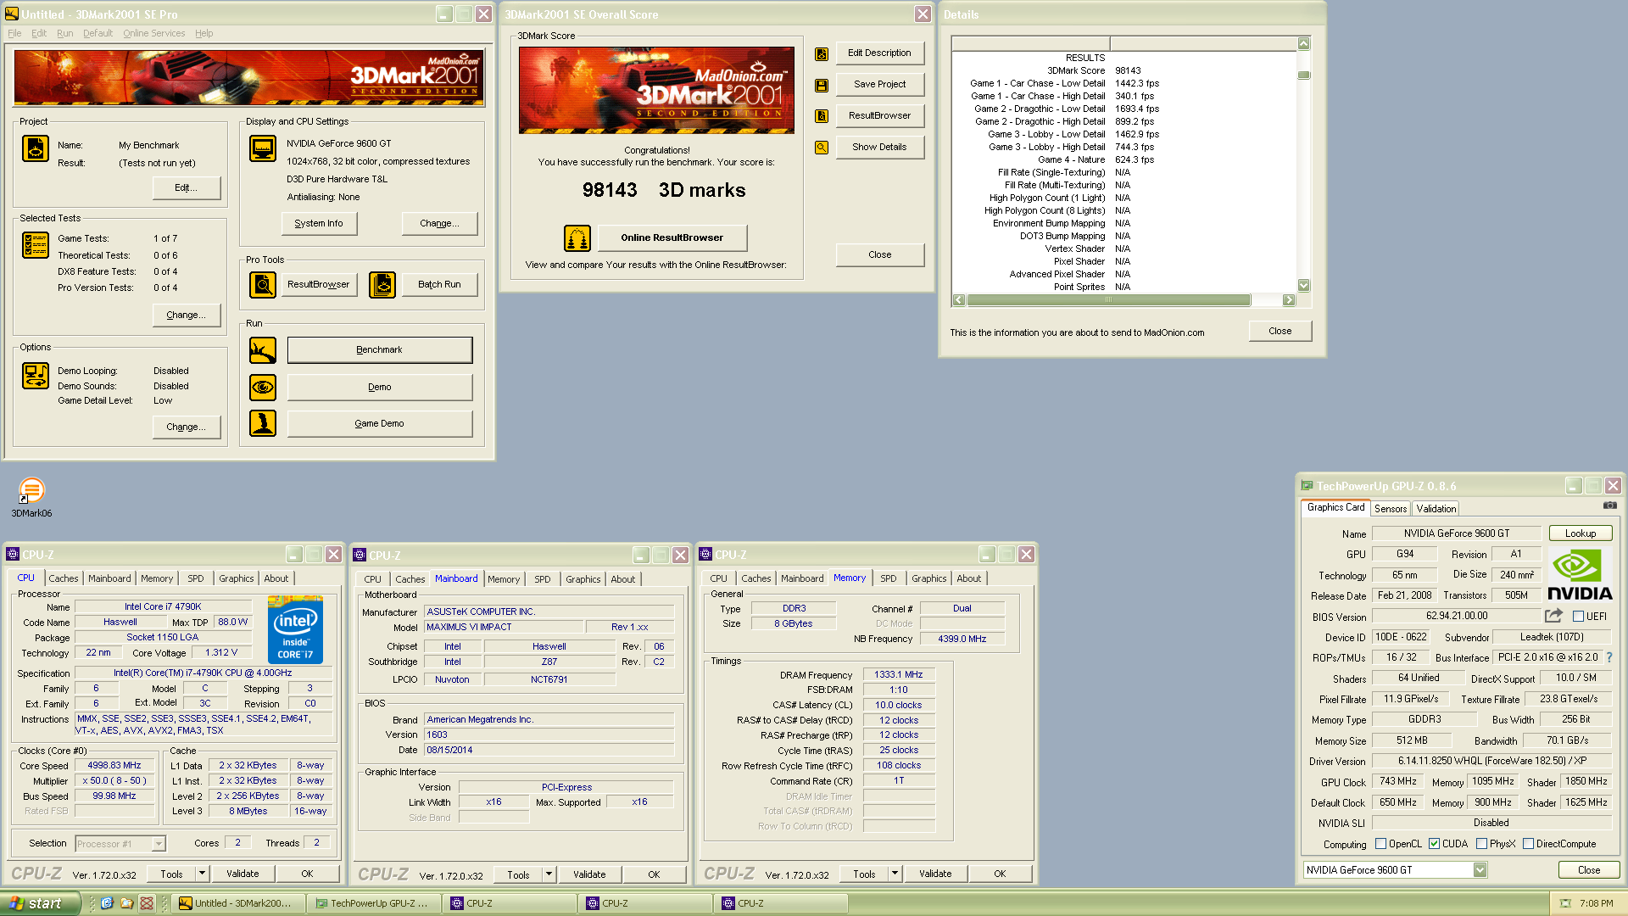Click the Save Project button

[x=880, y=85]
